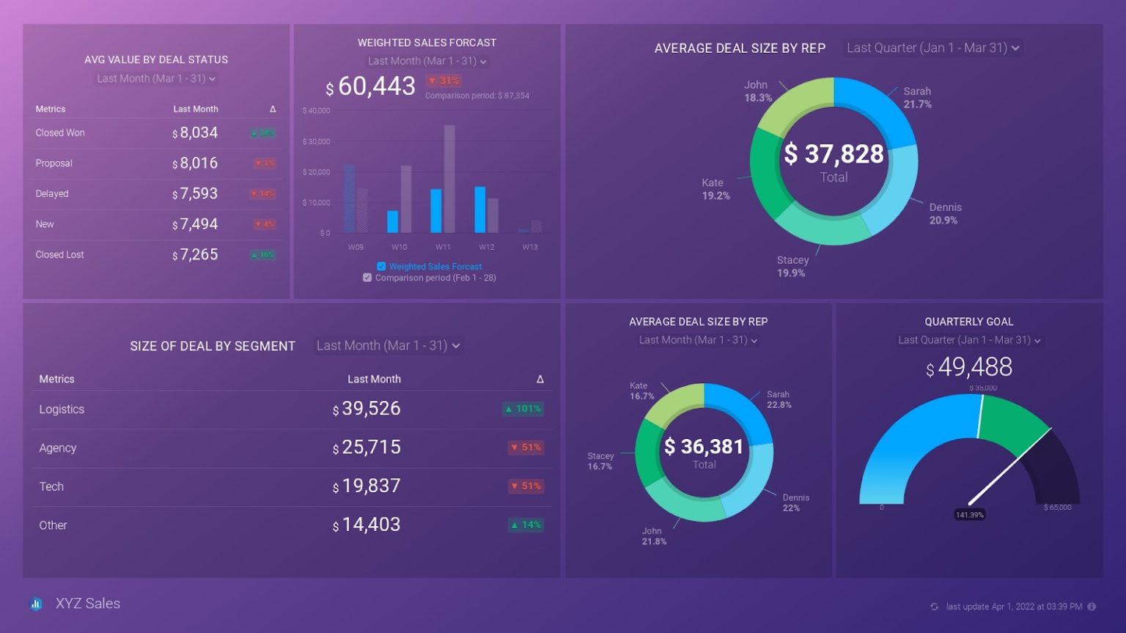This screenshot has width=1126, height=633.
Task: Click the green 101% increase badge for Logistics
Action: [x=523, y=409]
